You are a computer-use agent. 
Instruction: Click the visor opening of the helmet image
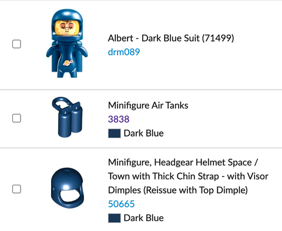(70, 196)
